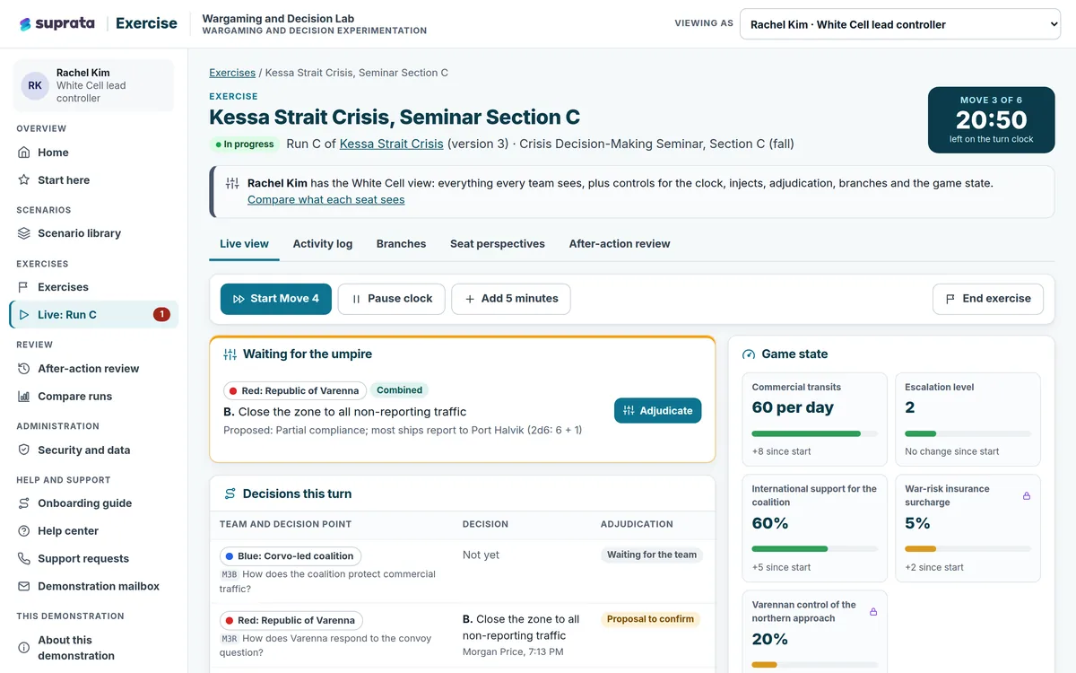Screen dimensions: 1076x673
Task: Click the Proposal to confirm status
Action: (651, 619)
